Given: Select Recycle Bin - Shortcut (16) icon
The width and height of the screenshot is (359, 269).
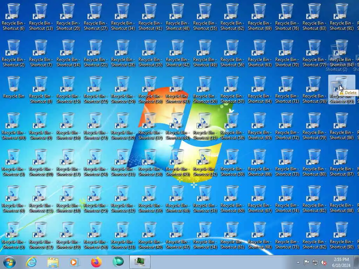Looking at the screenshot, I should (68, 126).
